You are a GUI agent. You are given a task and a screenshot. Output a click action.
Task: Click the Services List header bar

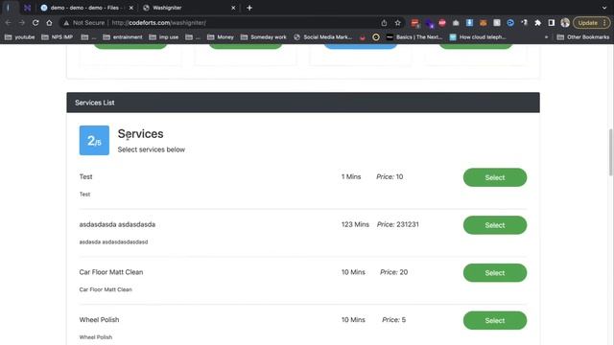point(303,103)
